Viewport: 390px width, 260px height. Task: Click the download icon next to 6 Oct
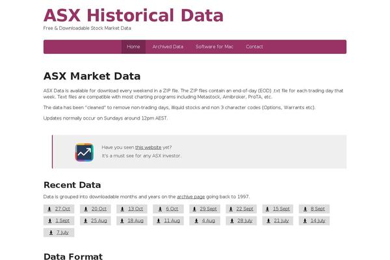pyautogui.click(x=160, y=209)
